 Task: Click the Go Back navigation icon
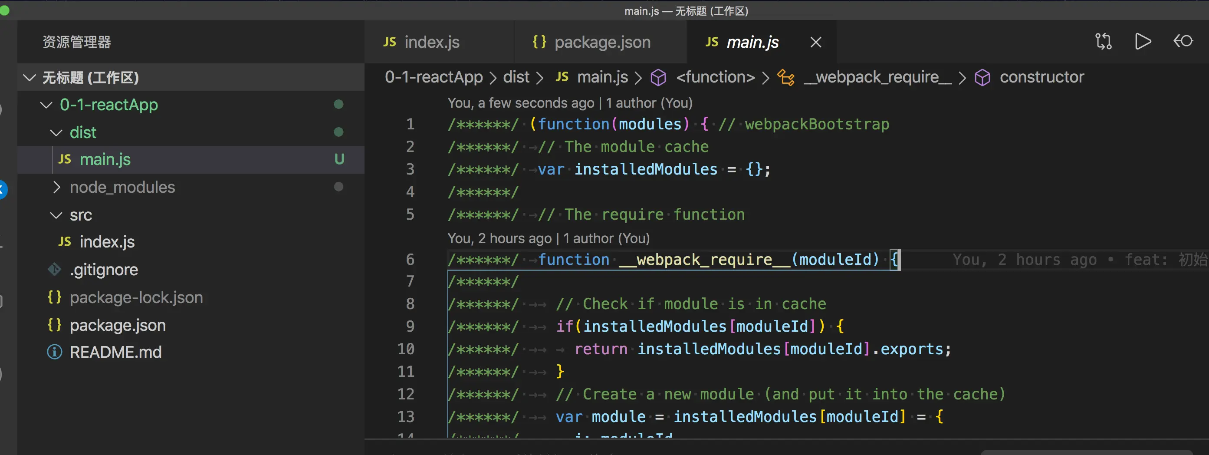(1183, 41)
